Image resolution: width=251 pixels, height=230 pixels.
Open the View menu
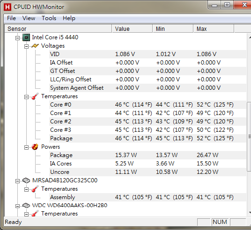click(29, 18)
